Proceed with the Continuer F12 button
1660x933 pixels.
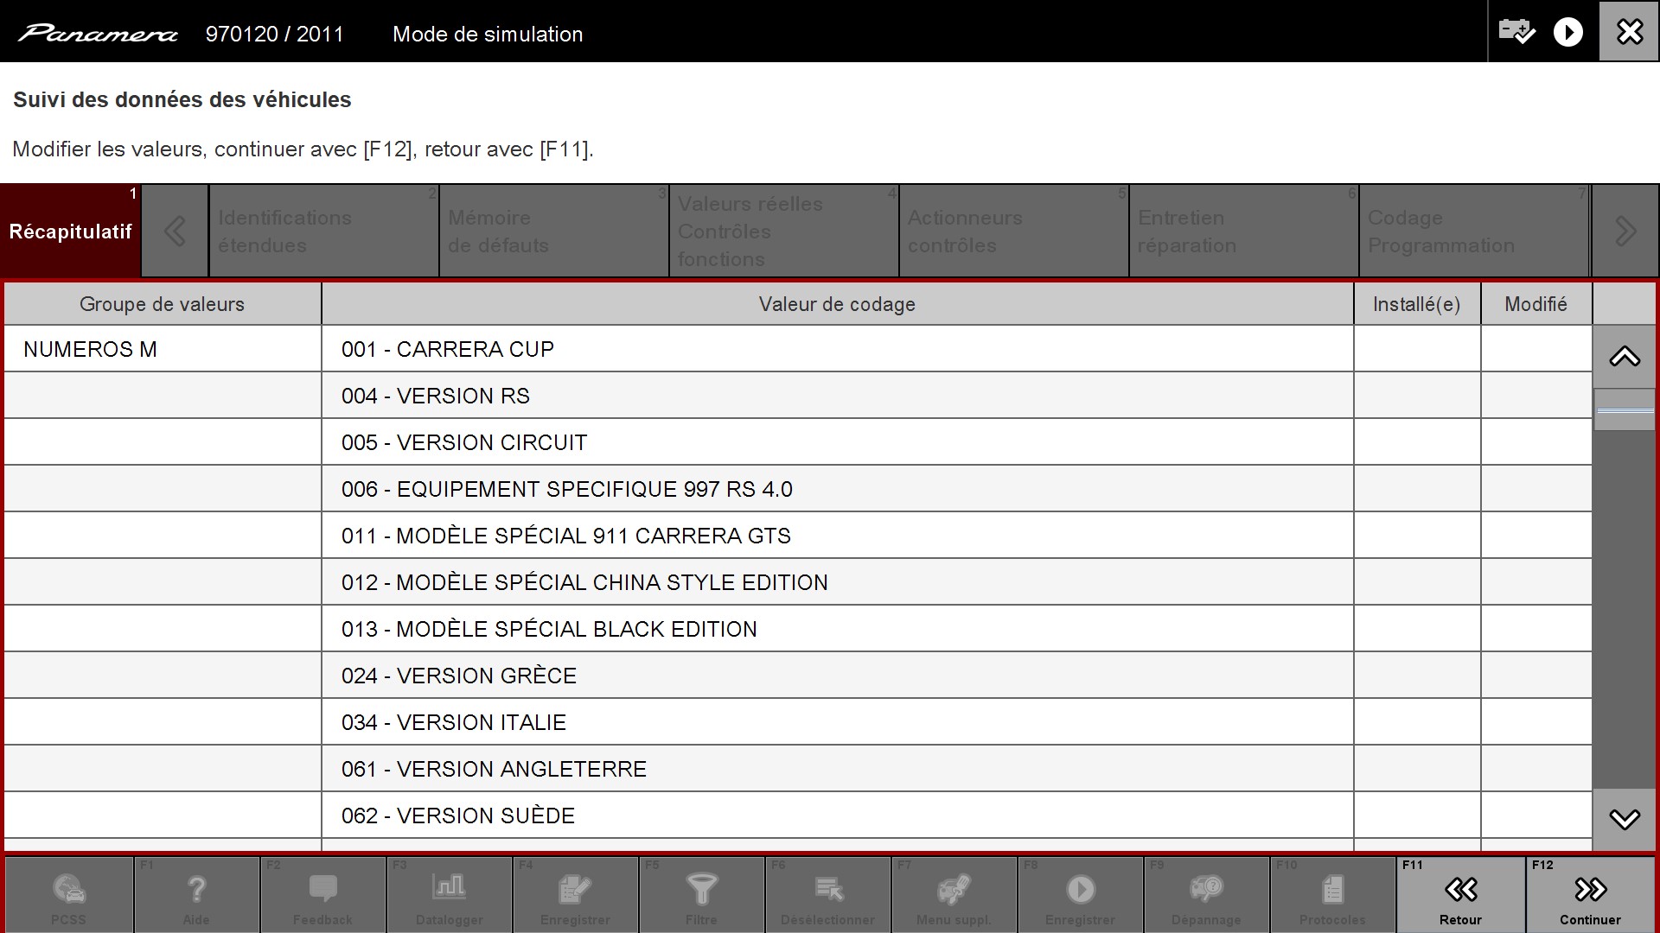[1590, 895]
